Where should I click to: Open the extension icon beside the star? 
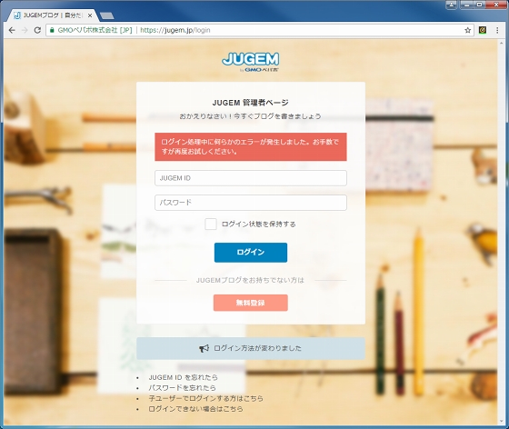(x=483, y=30)
